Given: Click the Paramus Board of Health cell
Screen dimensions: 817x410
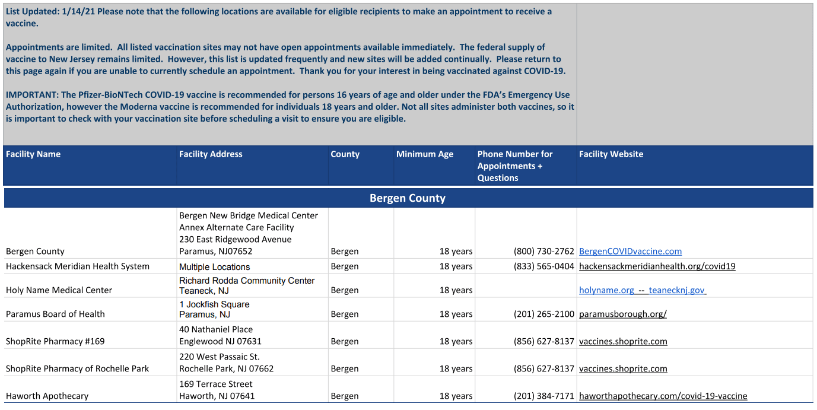Looking at the screenshot, I should pyautogui.click(x=55, y=314).
